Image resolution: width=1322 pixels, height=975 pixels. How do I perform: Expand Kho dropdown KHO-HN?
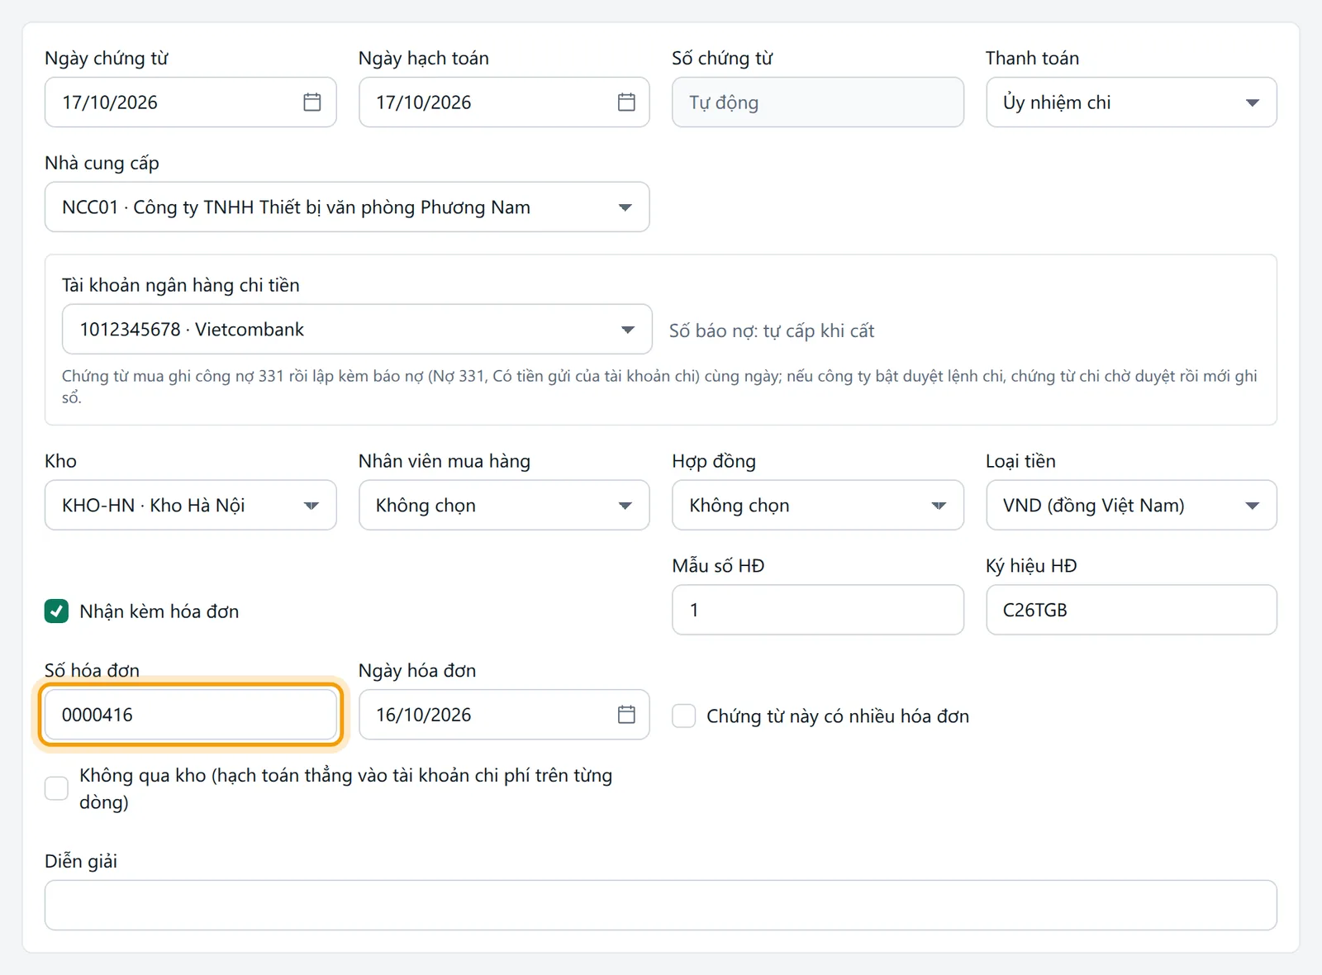(190, 505)
